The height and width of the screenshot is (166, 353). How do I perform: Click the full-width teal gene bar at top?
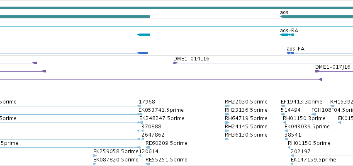(177, 8)
